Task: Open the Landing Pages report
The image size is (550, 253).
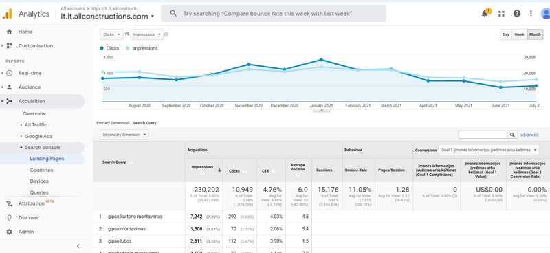Action: [47, 159]
